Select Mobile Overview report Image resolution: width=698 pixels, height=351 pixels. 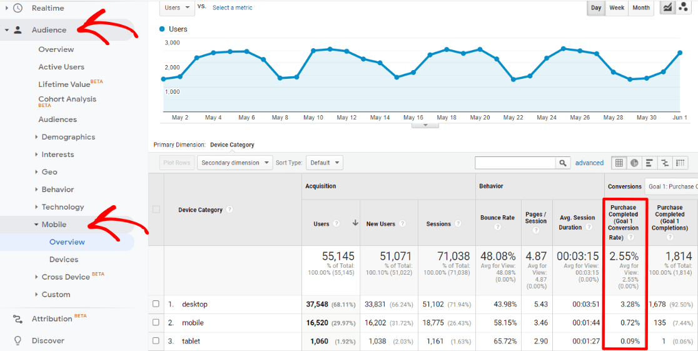pyautogui.click(x=67, y=242)
